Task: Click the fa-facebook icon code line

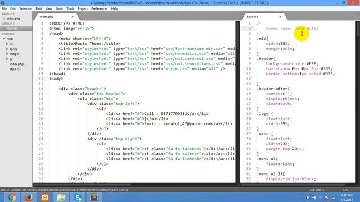Action: pos(170,149)
